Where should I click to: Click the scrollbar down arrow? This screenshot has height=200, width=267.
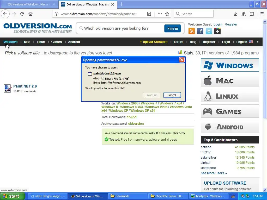click(265, 190)
